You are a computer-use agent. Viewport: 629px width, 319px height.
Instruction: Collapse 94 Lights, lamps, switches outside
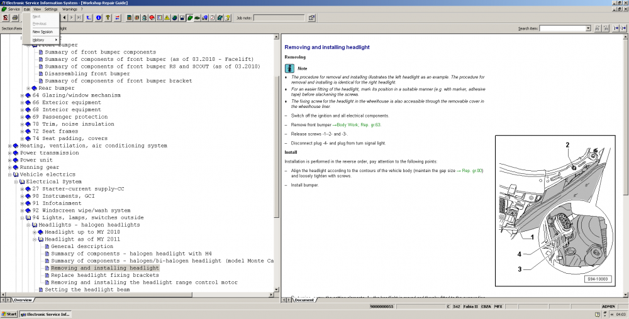tap(22, 218)
